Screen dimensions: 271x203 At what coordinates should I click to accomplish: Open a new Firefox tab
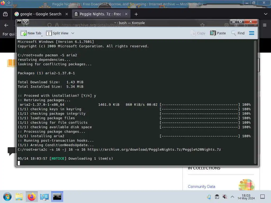tap(136, 14)
